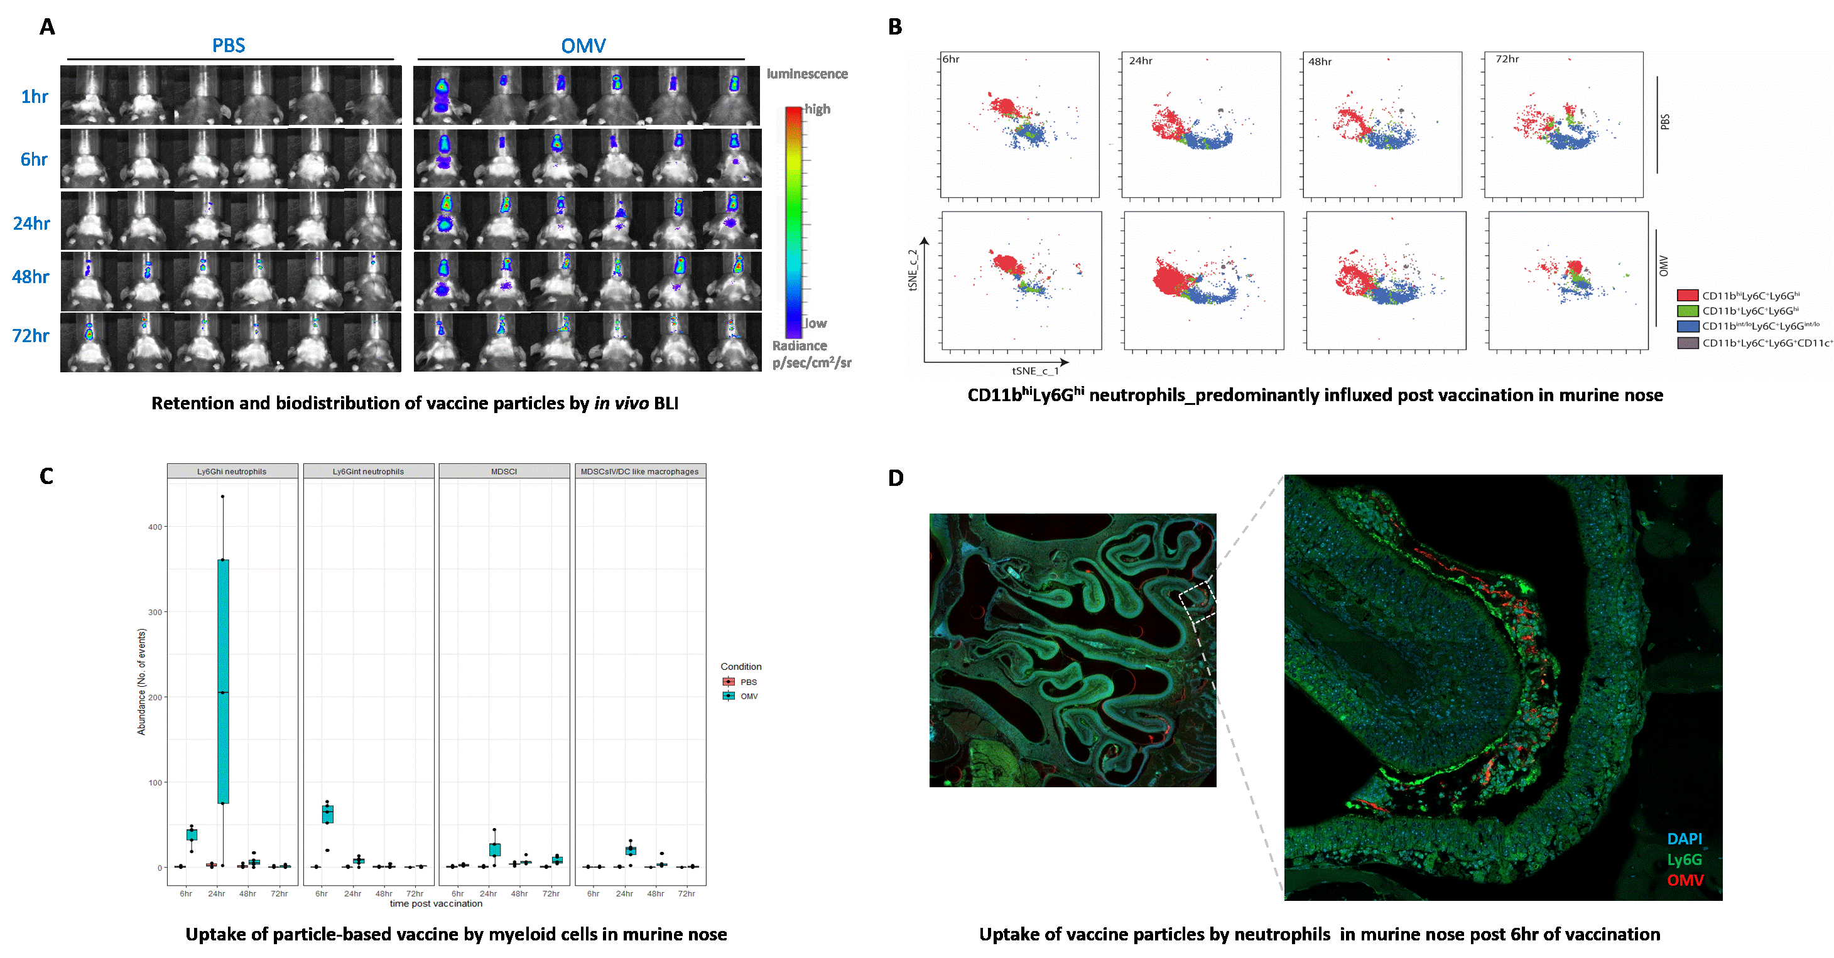Click the 24hr row label beside mouse images
The height and width of the screenshot is (958, 1834).
31,223
